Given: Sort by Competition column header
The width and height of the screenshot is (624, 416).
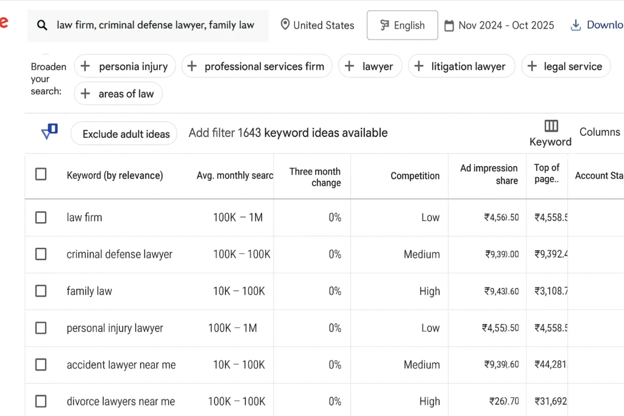Looking at the screenshot, I should click(x=414, y=176).
